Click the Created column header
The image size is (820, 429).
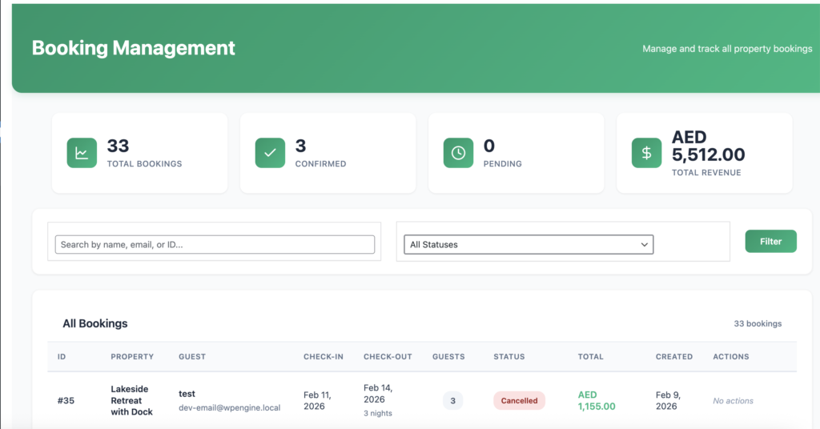[x=674, y=357]
